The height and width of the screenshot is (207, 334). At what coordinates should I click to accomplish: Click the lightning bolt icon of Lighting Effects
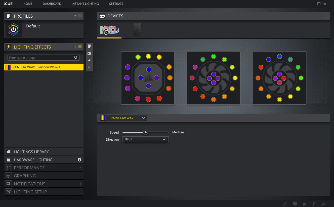[8, 47]
